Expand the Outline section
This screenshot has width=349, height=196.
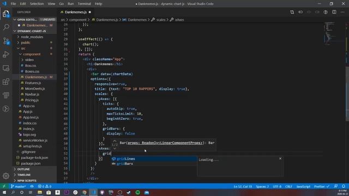tap(34, 169)
